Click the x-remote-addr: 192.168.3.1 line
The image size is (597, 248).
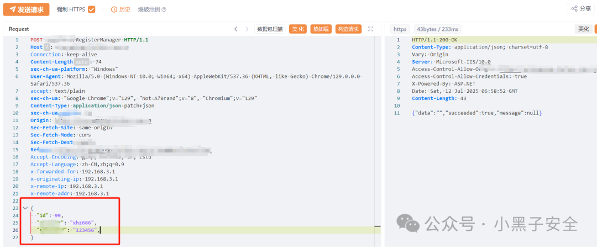pyautogui.click(x=70, y=193)
